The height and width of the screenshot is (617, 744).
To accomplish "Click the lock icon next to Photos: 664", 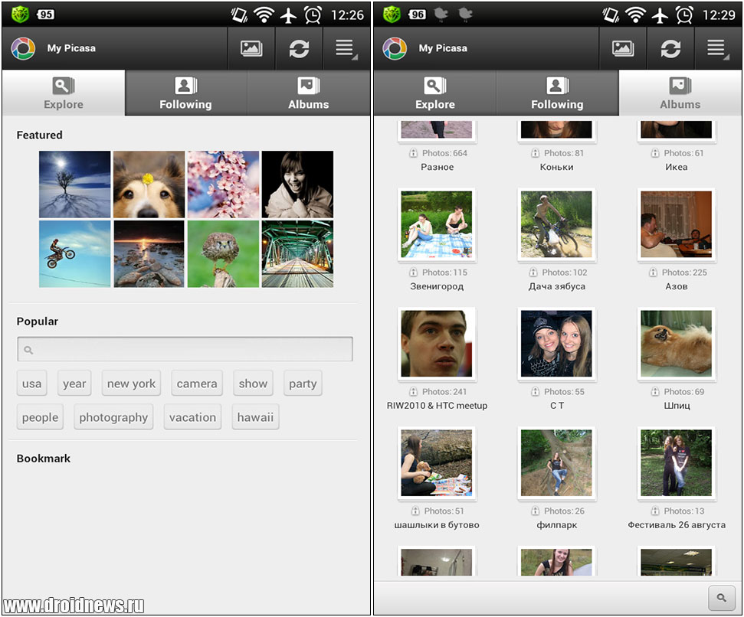I will 413,153.
